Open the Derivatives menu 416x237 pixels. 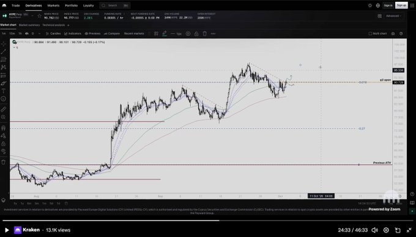[34, 5]
